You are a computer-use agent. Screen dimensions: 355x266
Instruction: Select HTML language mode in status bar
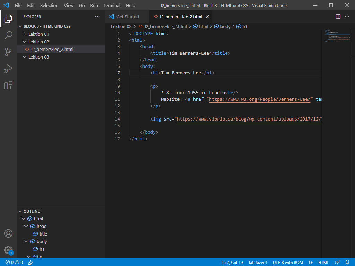click(323, 263)
